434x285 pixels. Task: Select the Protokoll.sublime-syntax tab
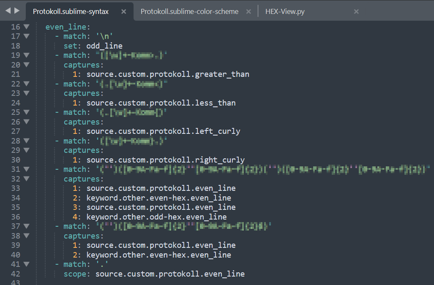tap(71, 12)
